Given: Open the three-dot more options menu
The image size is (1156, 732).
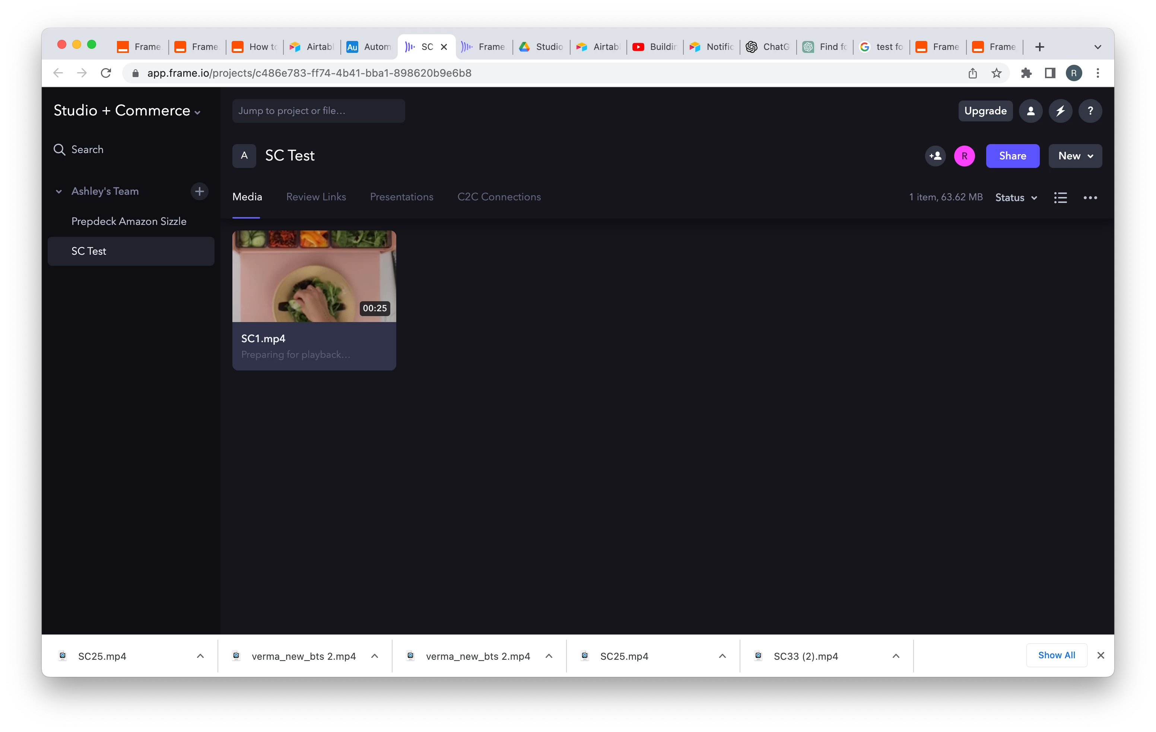Looking at the screenshot, I should (1090, 198).
